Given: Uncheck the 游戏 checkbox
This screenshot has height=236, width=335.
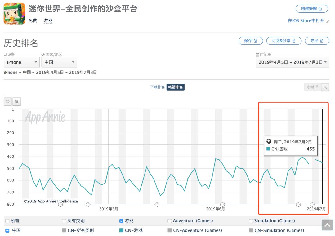Looking at the screenshot, I should (x=121, y=221).
